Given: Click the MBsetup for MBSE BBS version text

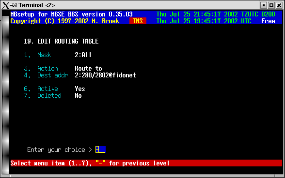Looking at the screenshot, I should click(71, 14).
